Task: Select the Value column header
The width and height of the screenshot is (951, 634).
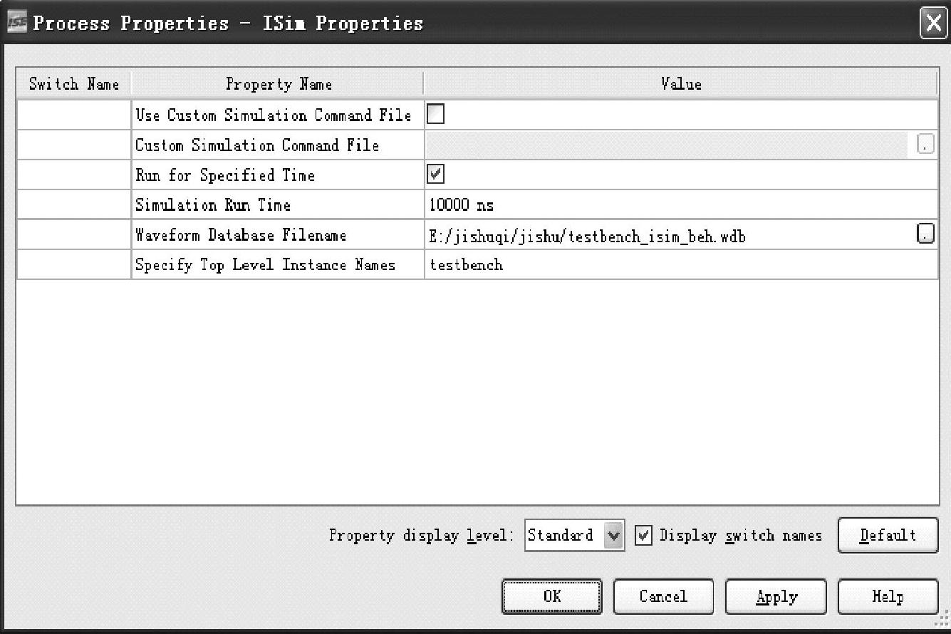Action: pos(681,84)
